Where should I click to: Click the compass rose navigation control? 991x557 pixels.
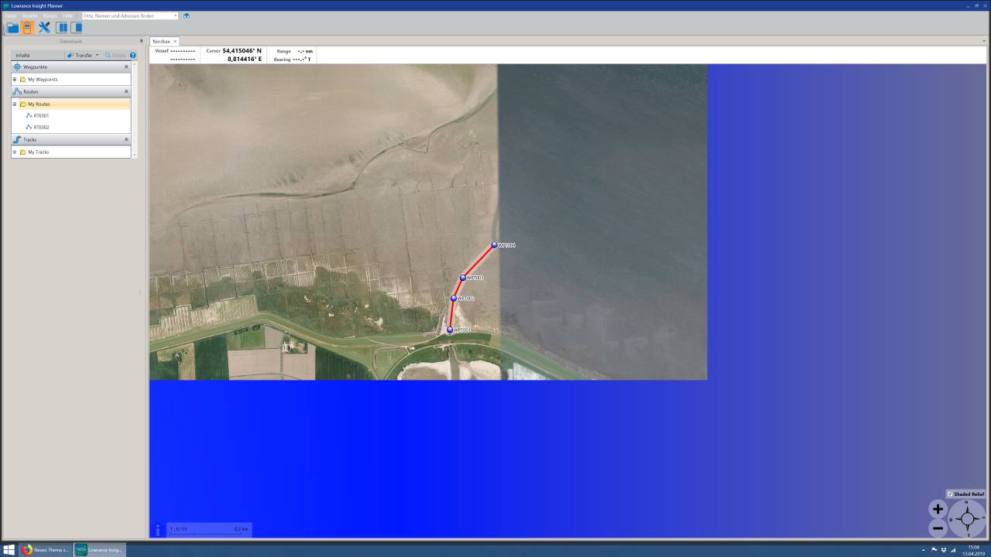[x=967, y=519]
